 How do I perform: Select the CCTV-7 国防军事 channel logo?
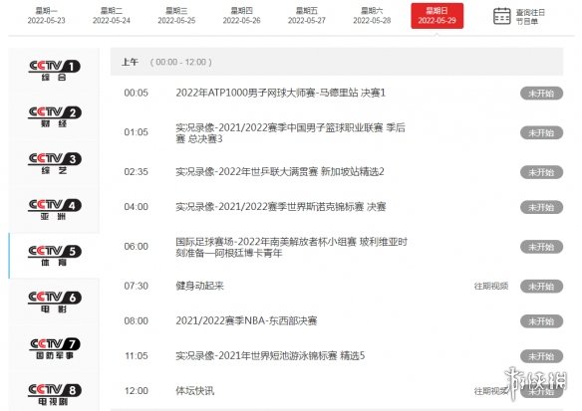[x=55, y=348]
